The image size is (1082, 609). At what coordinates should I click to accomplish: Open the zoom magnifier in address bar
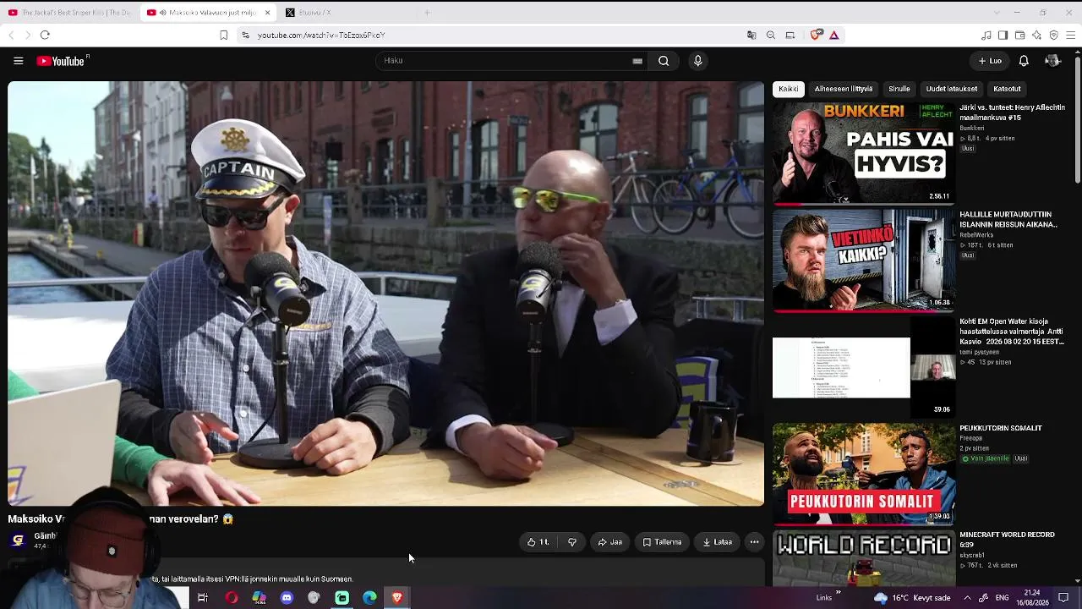tap(771, 35)
